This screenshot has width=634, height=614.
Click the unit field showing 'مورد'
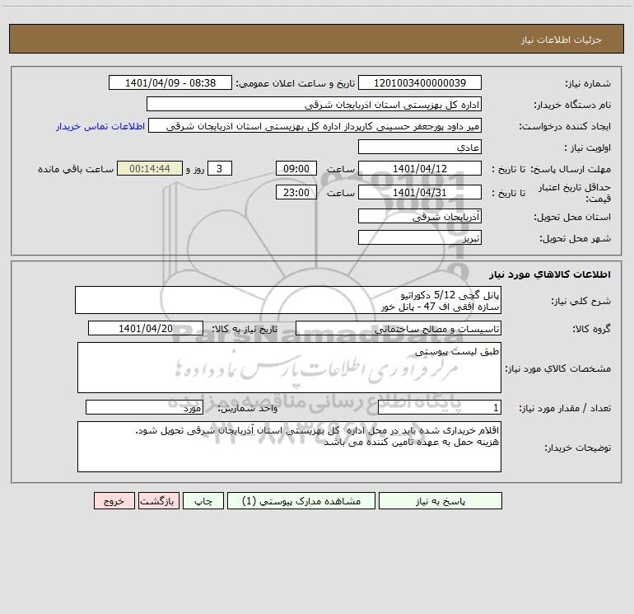[x=144, y=408]
